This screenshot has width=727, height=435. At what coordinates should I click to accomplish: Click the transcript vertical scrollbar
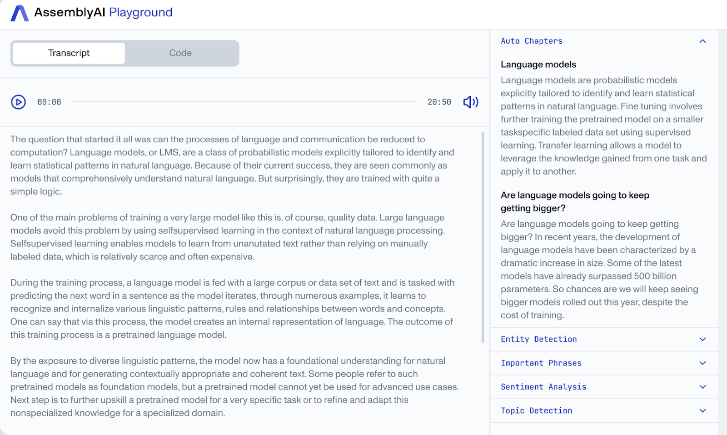click(483, 236)
